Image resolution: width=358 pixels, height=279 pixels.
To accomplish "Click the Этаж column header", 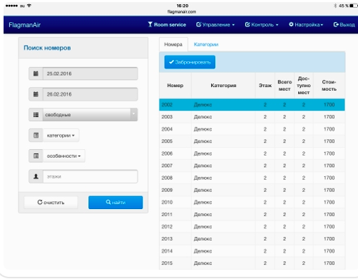I will tap(265, 86).
